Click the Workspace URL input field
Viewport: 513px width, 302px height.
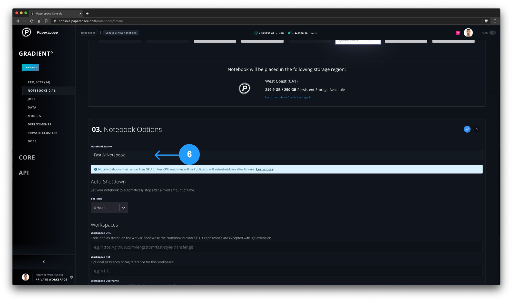click(287, 247)
